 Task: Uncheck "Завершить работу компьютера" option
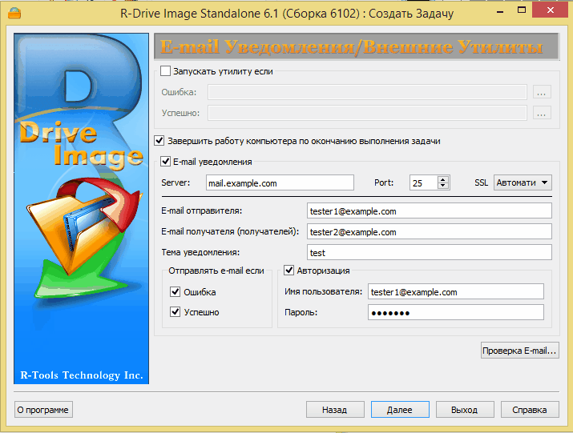[159, 141]
